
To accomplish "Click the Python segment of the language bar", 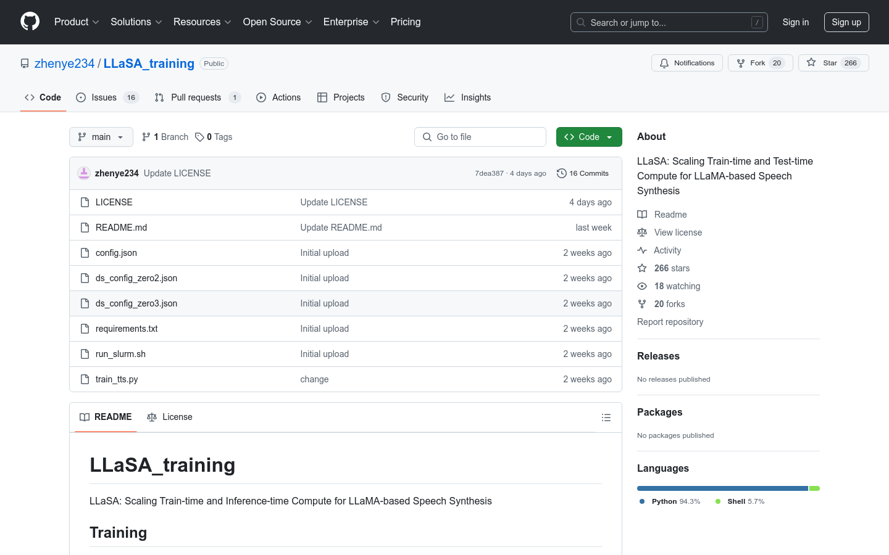I will click(722, 488).
